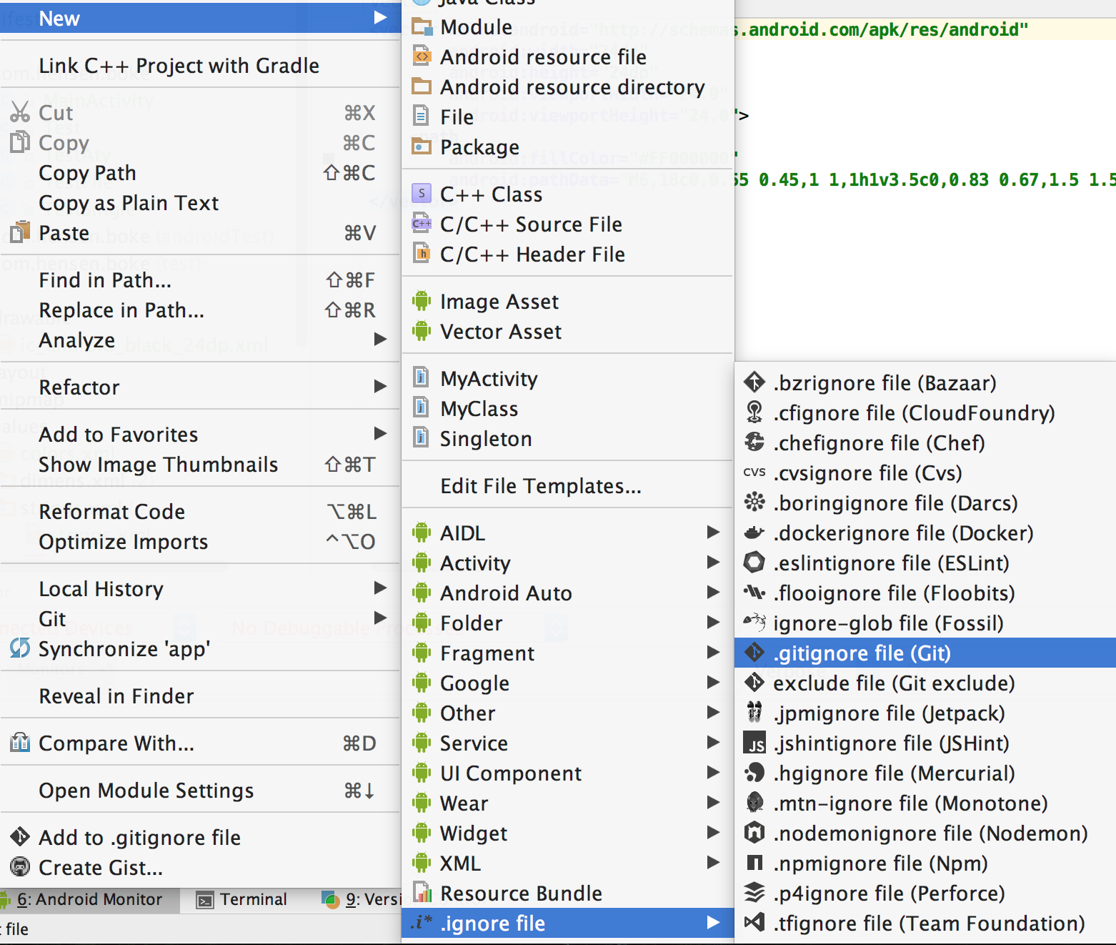Expand the Activity submenu arrow
Viewport: 1116px width, 945px height.
(713, 562)
